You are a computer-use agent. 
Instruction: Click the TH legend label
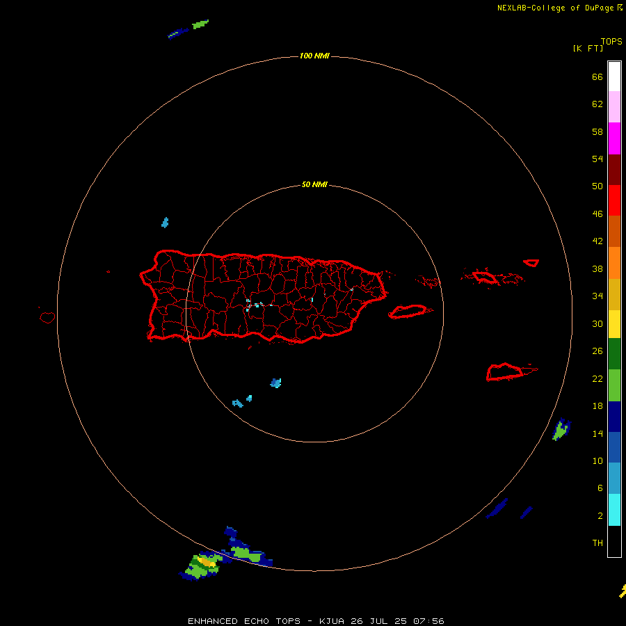[597, 543]
